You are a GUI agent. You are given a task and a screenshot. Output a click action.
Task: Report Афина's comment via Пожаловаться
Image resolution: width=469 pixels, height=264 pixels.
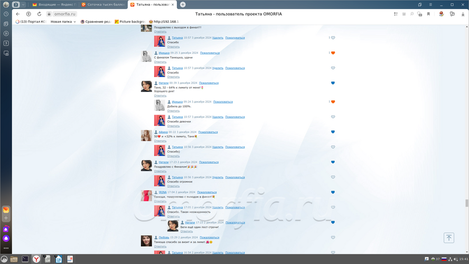208,132
